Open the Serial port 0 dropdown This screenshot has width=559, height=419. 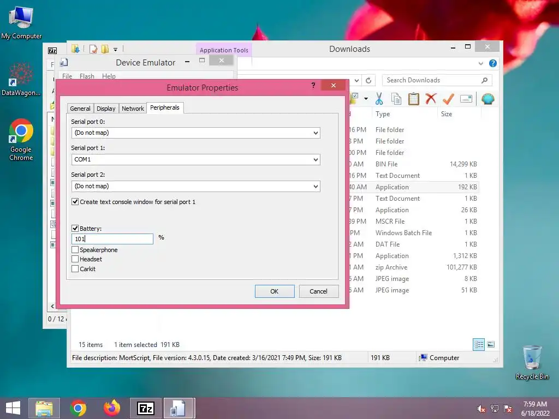point(316,133)
